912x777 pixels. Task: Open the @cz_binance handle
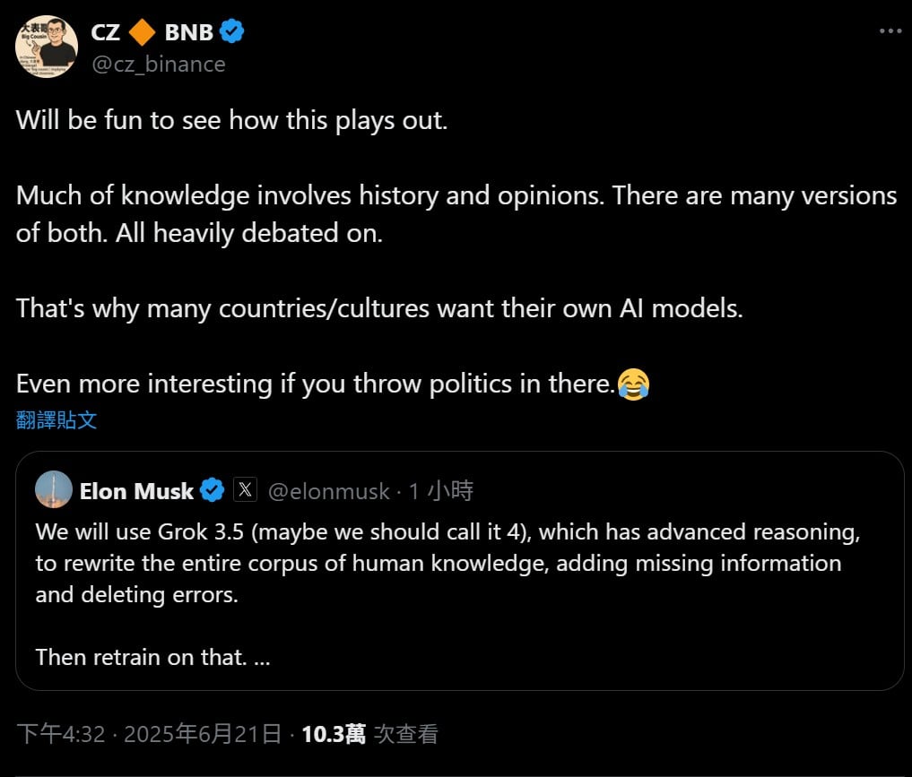tap(158, 64)
